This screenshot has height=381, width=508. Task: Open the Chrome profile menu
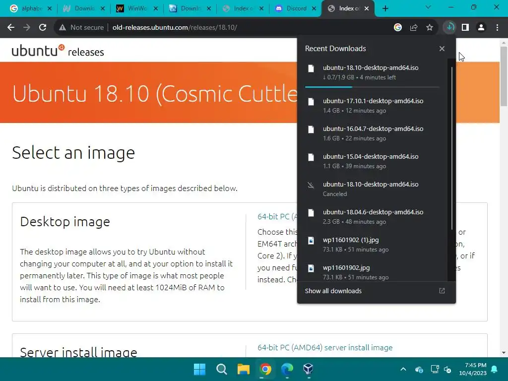coord(481,28)
